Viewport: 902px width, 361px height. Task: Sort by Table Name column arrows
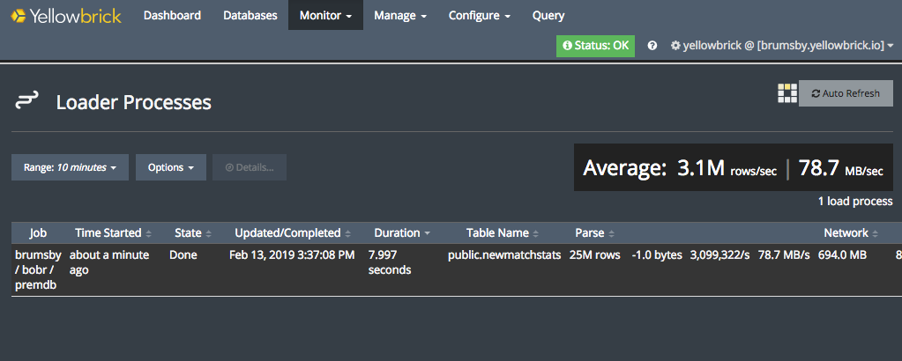click(536, 233)
